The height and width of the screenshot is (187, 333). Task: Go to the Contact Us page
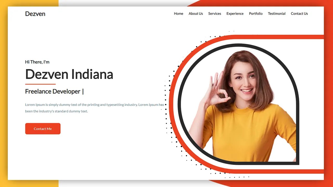tap(299, 14)
